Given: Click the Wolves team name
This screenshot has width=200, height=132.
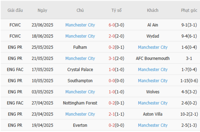Looking at the screenshot, I should (153, 92).
